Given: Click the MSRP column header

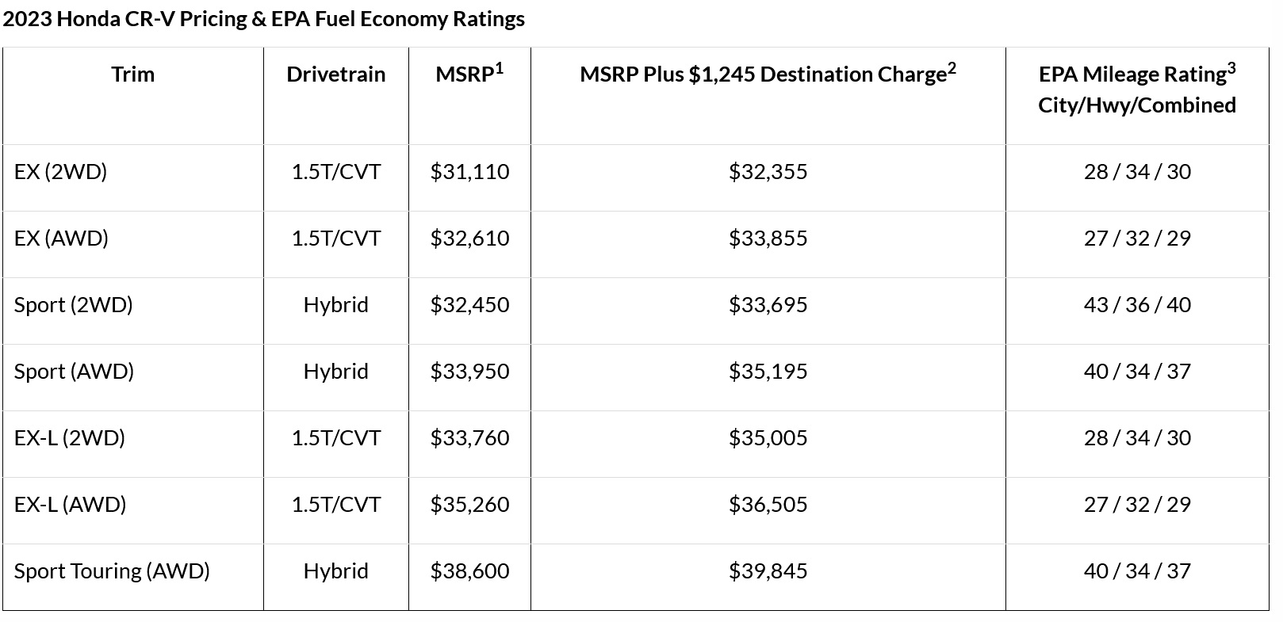Looking at the screenshot, I should [469, 74].
